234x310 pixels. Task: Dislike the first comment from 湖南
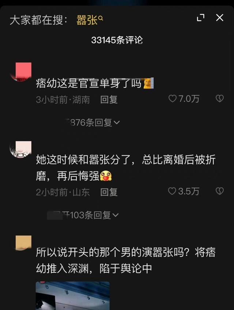(x=220, y=98)
